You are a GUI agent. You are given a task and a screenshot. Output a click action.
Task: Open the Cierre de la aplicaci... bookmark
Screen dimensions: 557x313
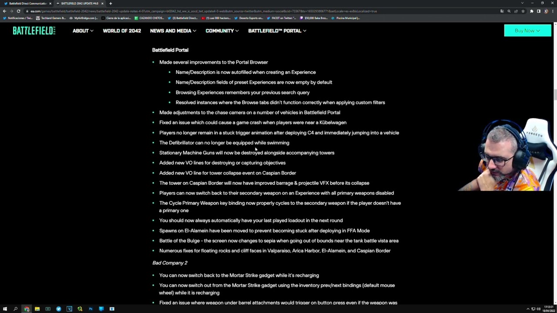pyautogui.click(x=117, y=18)
